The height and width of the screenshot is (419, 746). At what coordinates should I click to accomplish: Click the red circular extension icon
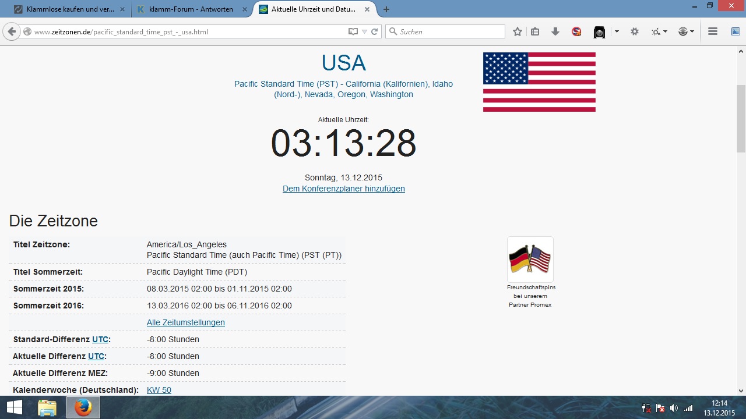(x=576, y=32)
